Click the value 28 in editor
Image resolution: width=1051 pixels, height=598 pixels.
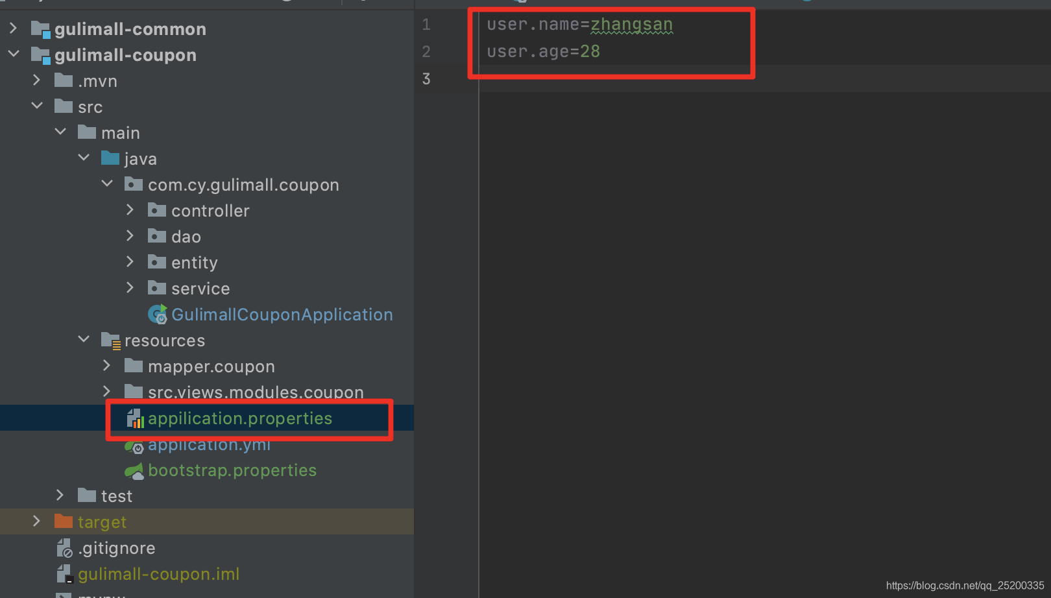point(590,51)
